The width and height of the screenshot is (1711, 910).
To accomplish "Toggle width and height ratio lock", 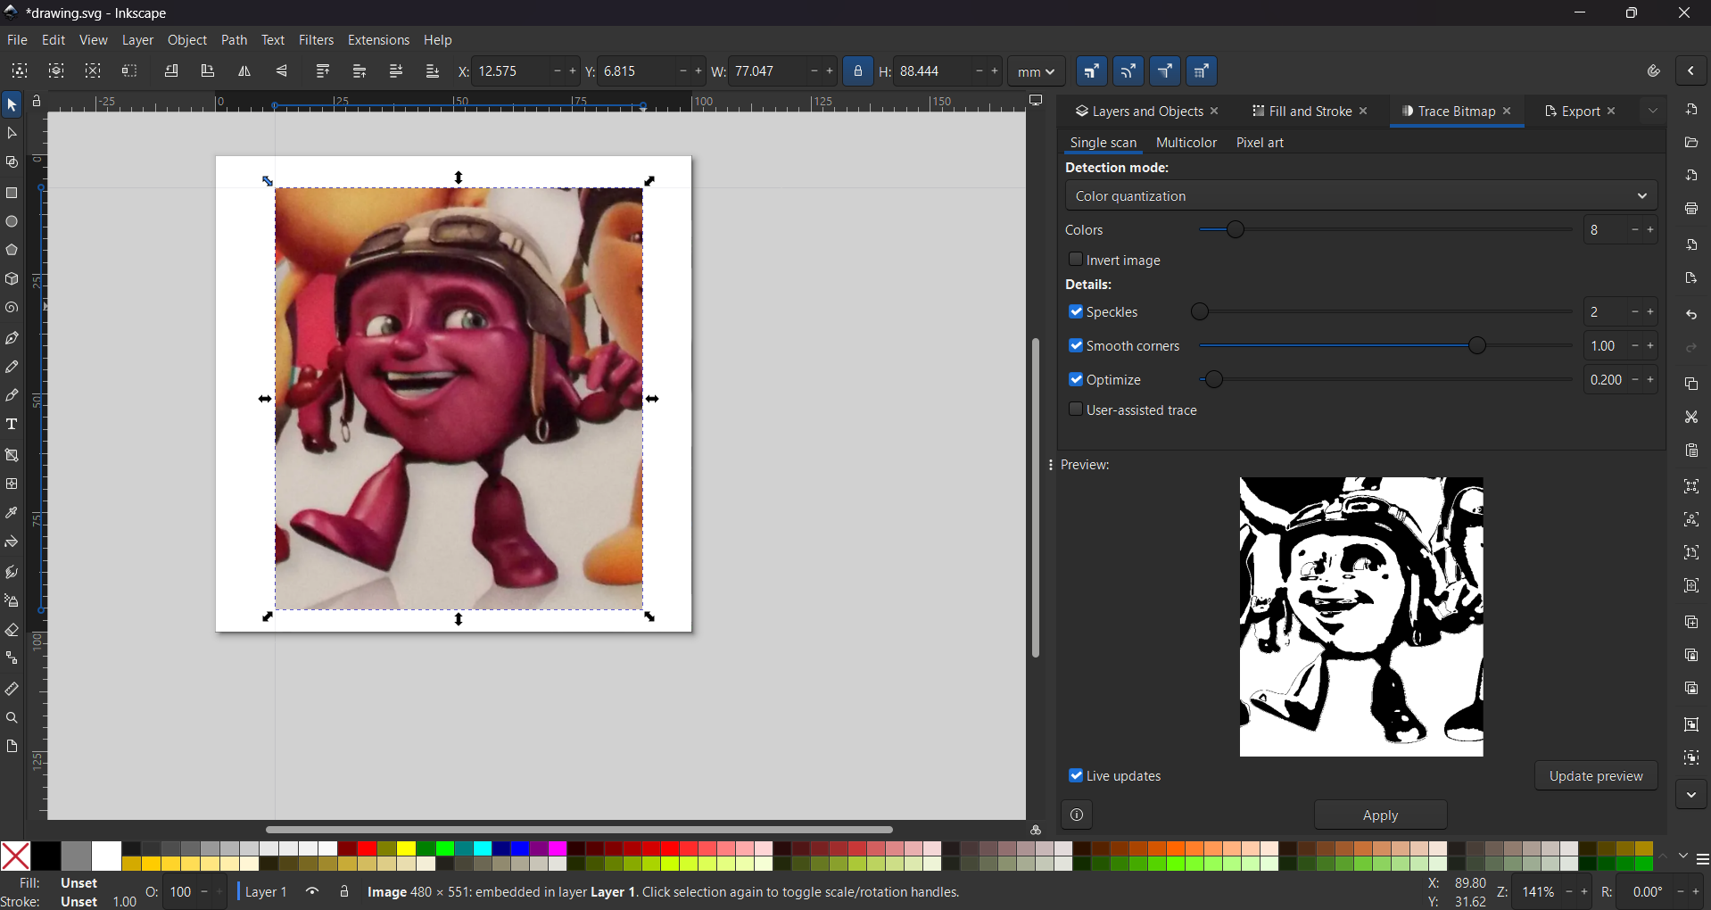I will 858,71.
